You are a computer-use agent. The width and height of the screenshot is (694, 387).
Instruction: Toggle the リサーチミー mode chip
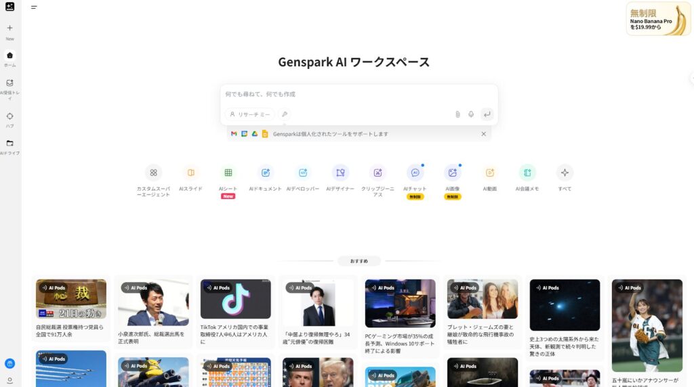point(250,114)
